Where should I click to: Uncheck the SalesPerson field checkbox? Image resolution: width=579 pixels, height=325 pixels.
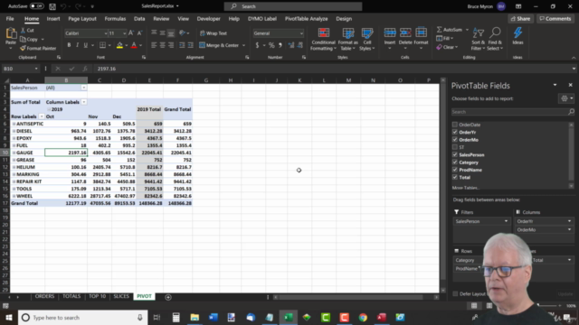(x=455, y=154)
